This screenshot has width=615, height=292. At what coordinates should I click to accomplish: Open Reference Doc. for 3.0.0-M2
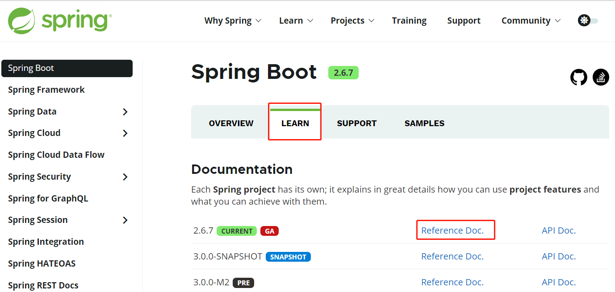[x=452, y=282]
